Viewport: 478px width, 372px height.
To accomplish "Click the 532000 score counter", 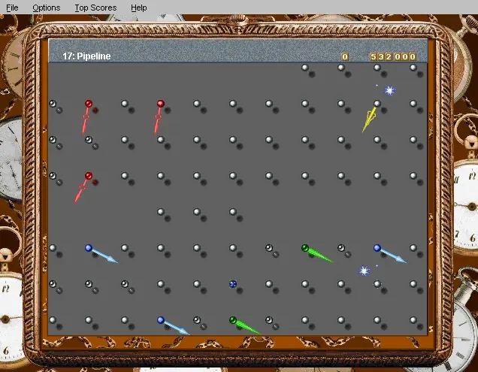I will click(392, 56).
